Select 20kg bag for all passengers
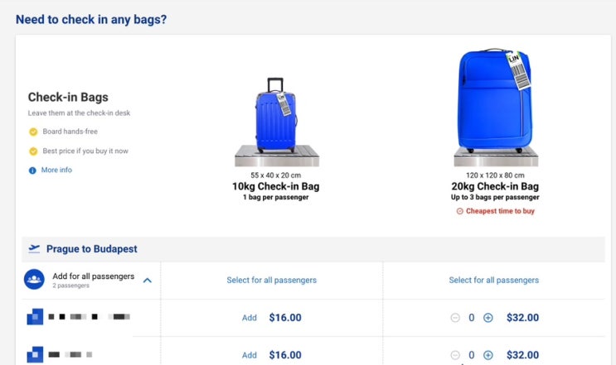The height and width of the screenshot is (365, 616). coord(494,280)
